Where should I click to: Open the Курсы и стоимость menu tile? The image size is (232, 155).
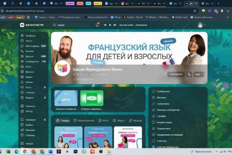(66, 100)
